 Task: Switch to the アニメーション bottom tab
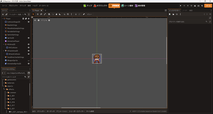point(62,111)
